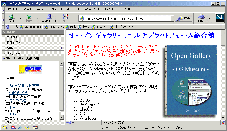The image size is (227, 131).
Task: Open the 編集(E) menu
Action: (28, 9)
